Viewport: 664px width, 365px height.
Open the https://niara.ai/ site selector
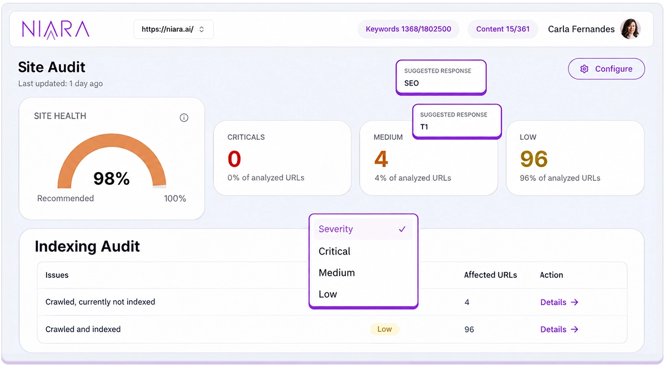tap(174, 29)
